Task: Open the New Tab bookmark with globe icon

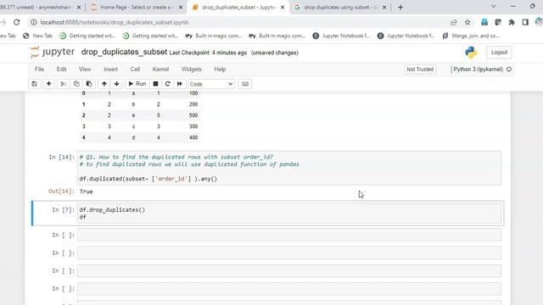Action: [x=37, y=36]
